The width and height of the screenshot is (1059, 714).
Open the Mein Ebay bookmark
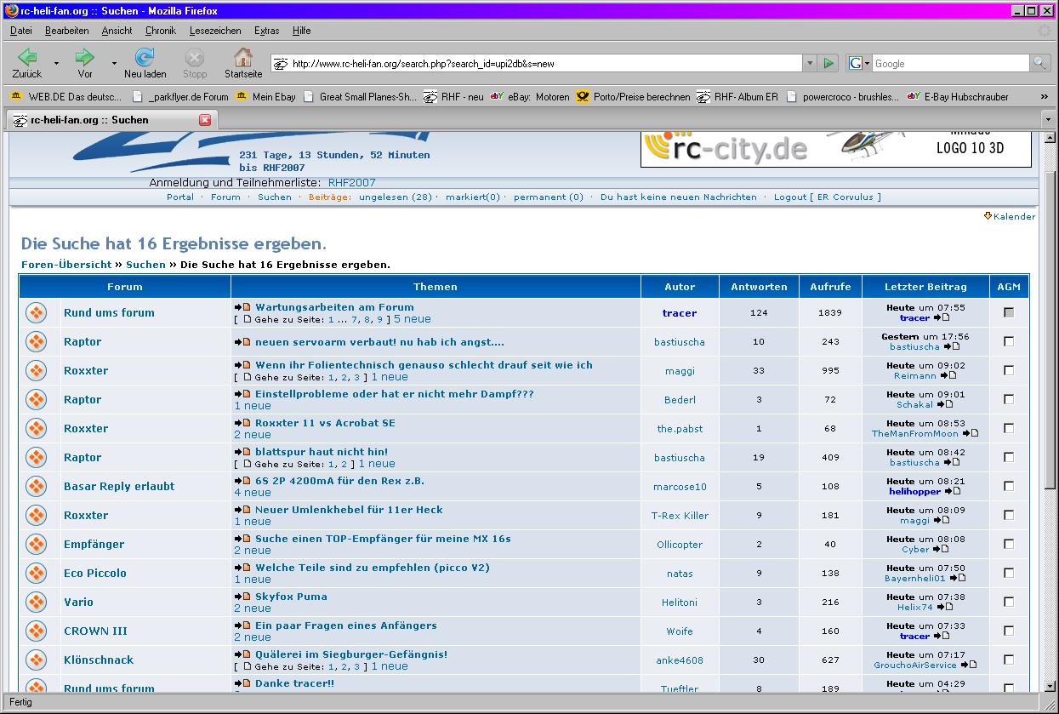[x=265, y=97]
